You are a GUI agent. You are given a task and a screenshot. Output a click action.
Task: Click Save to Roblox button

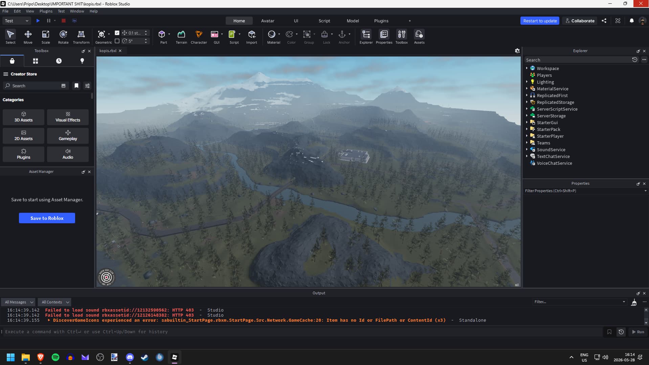[47, 218]
